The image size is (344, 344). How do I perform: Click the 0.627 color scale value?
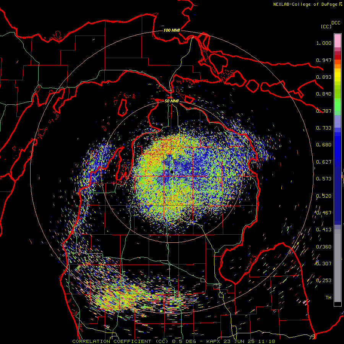pyautogui.click(x=324, y=162)
